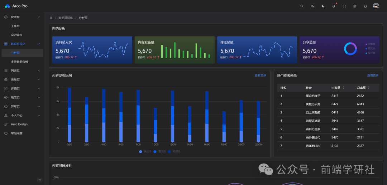The image size is (387, 185).
Task: Click the 常见问题 question icon in sidebar
Action: pyautogui.click(x=6, y=133)
